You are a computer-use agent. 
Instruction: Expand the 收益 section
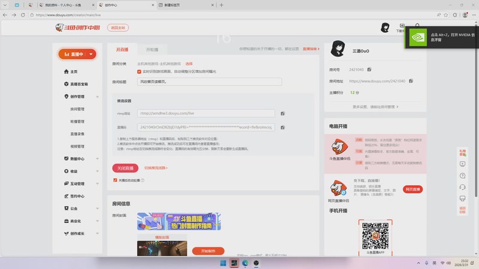point(97,171)
